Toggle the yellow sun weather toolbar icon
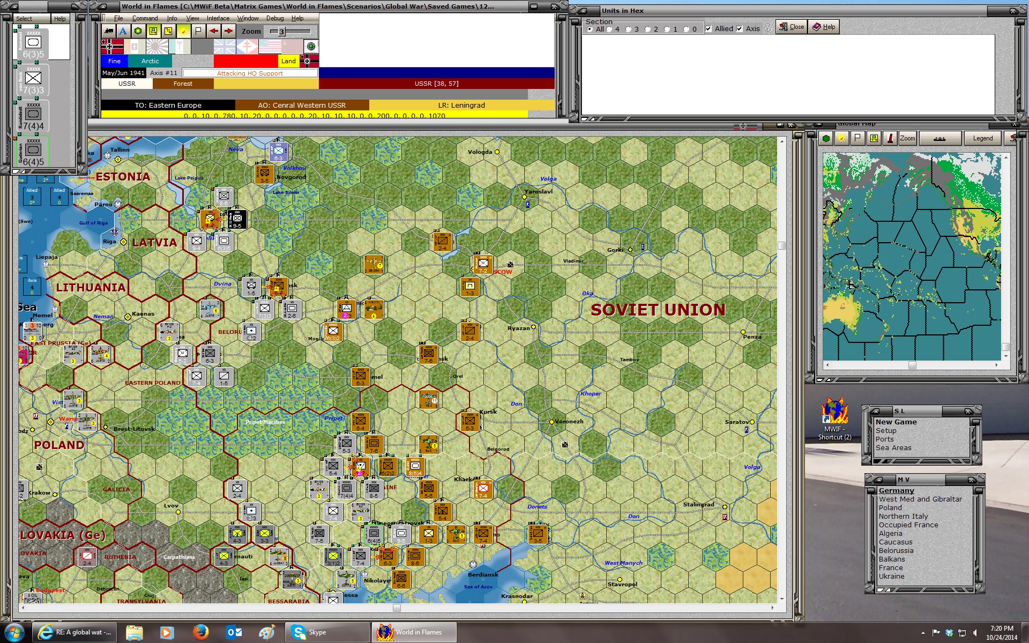Viewport: 1029px width, 643px height. [x=183, y=31]
